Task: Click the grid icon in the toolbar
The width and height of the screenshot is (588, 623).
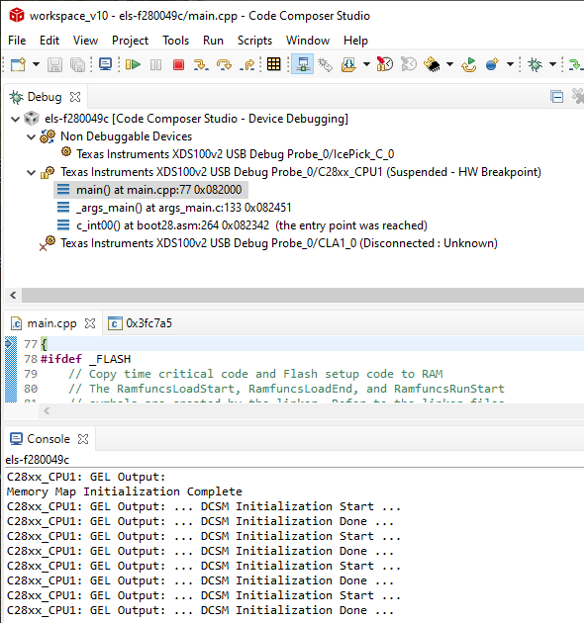Action: coord(274,64)
